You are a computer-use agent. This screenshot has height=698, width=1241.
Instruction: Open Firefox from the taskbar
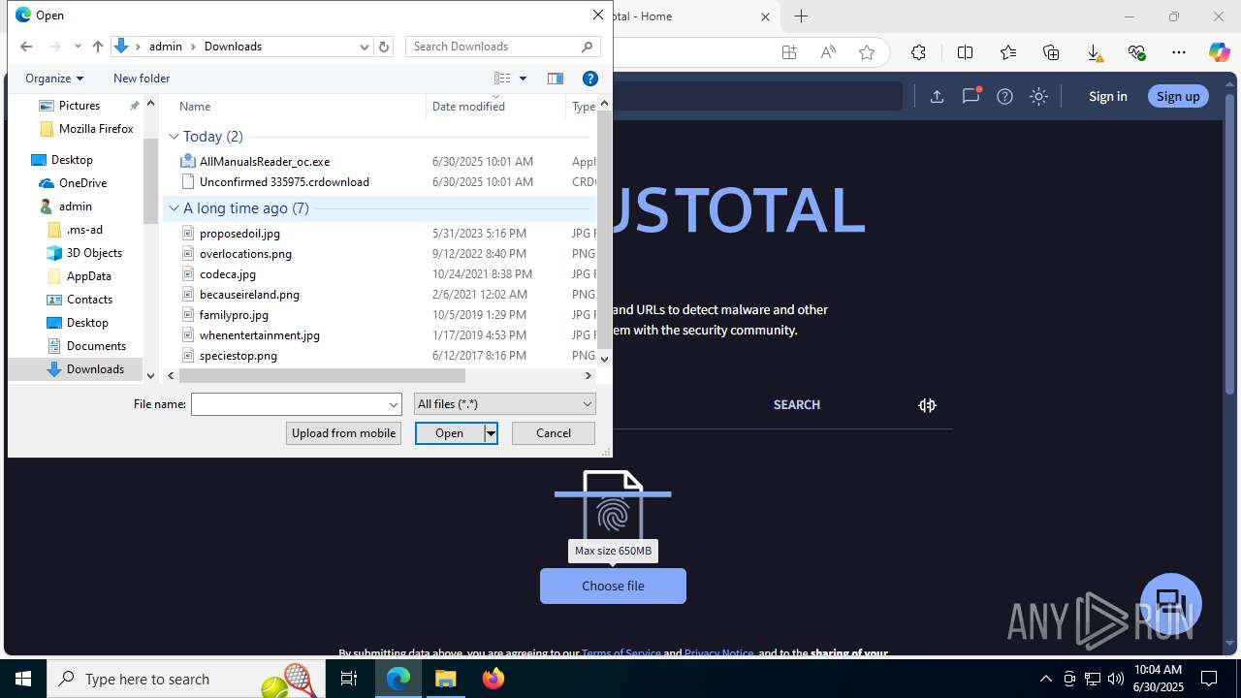(x=493, y=679)
